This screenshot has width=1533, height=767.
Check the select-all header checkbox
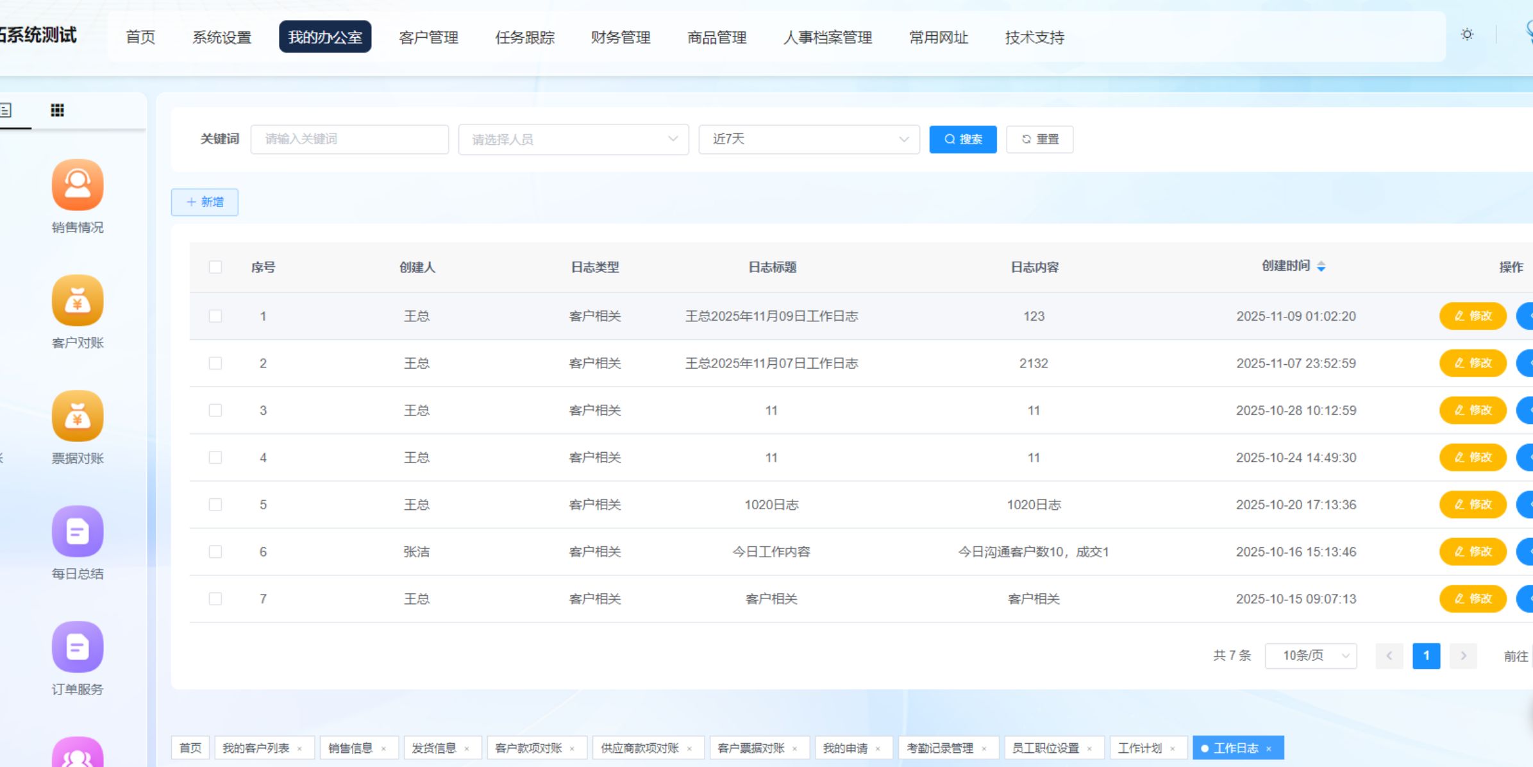pyautogui.click(x=215, y=267)
